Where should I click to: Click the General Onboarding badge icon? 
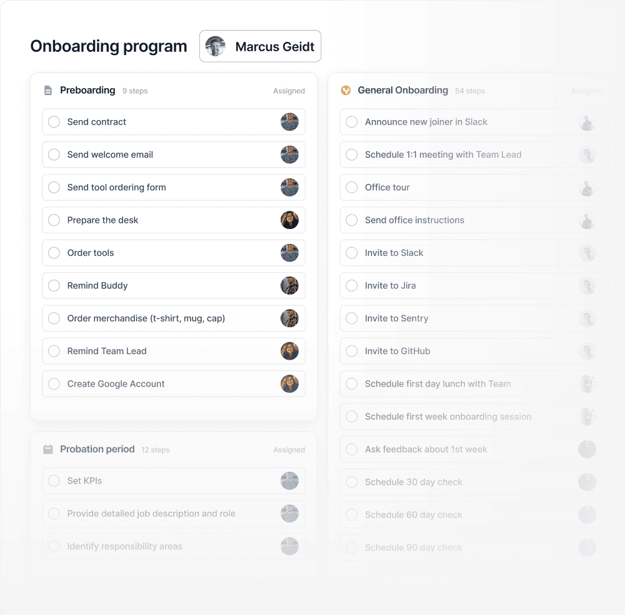pyautogui.click(x=346, y=90)
